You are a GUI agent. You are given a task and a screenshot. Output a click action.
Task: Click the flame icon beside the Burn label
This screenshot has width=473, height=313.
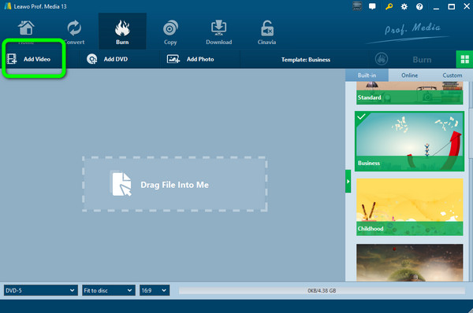pyautogui.click(x=382, y=59)
